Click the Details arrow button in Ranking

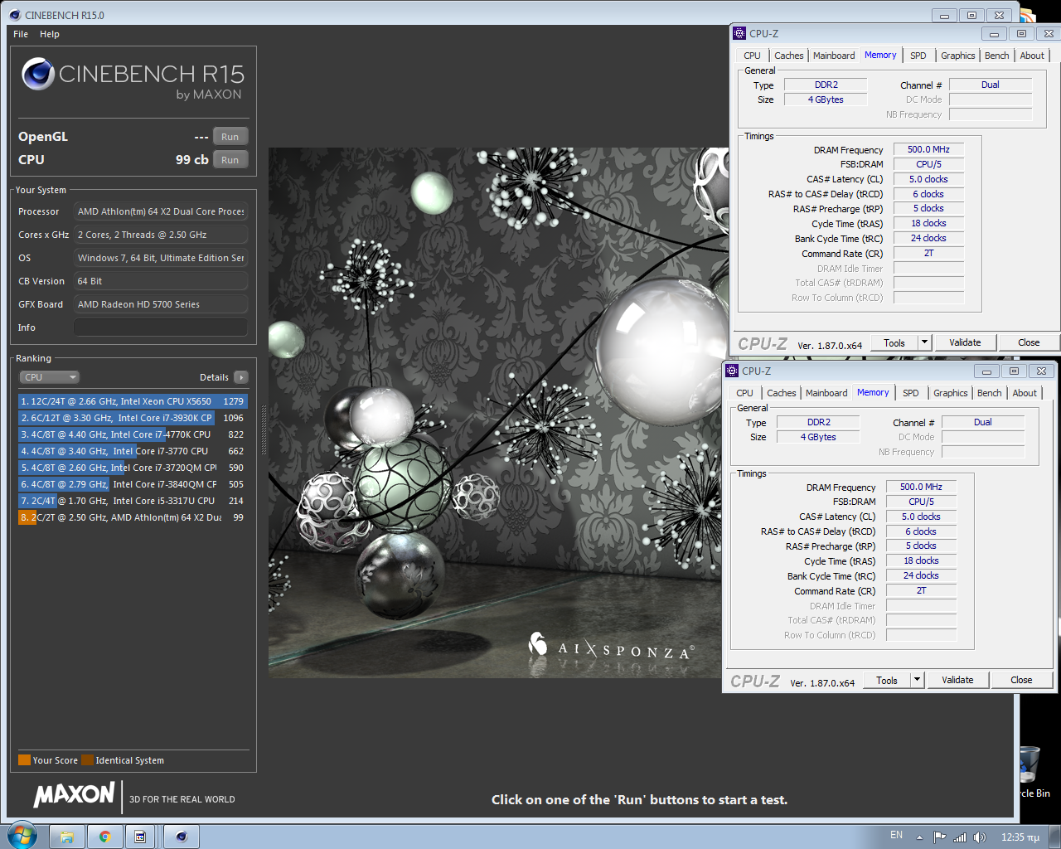(x=241, y=377)
